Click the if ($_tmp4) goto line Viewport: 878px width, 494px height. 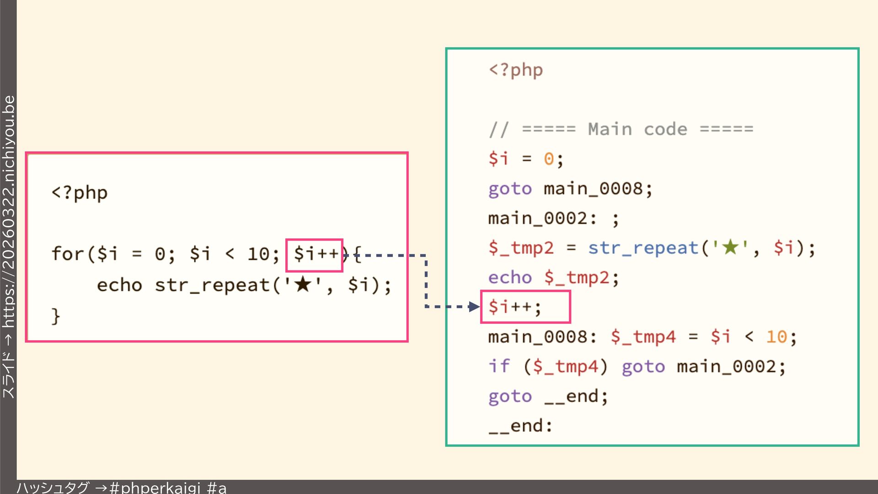point(637,367)
